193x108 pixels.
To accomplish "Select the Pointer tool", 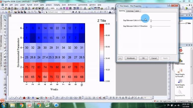I will 5,17.
